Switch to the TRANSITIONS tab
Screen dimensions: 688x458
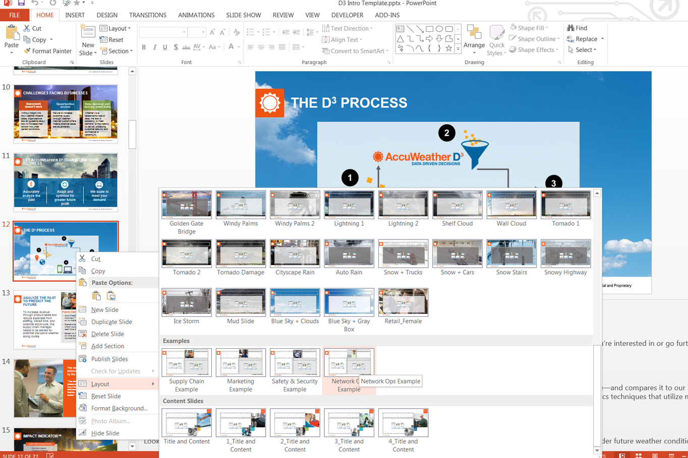pyautogui.click(x=148, y=15)
